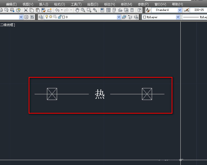Open the 编辑(E) Edit menu
Screen dimensions: 207x165
[x=11, y=4]
